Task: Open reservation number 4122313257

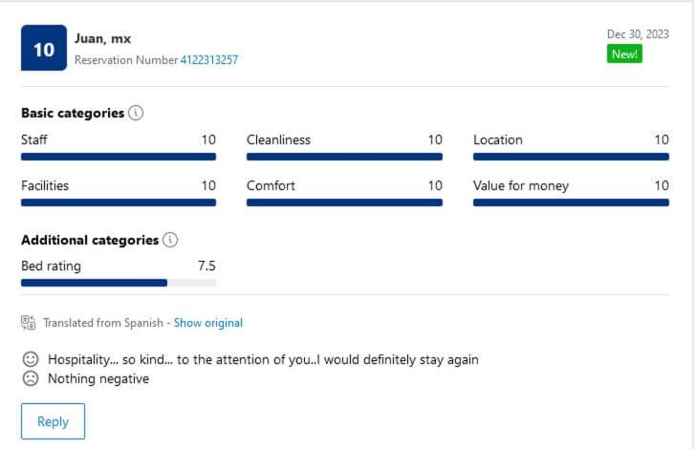Action: 209,60
